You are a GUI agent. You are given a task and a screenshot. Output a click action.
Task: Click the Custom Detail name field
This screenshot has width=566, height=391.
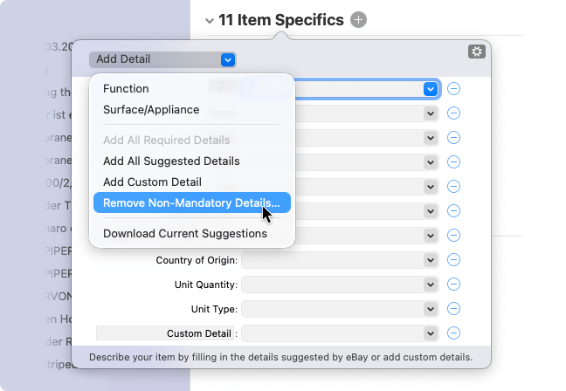(x=164, y=333)
